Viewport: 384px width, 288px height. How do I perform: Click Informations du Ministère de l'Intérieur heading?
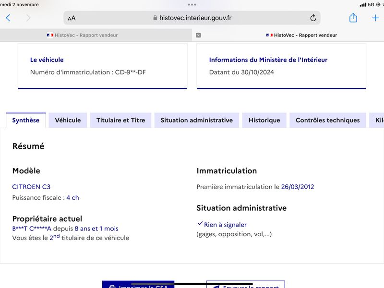(x=268, y=60)
